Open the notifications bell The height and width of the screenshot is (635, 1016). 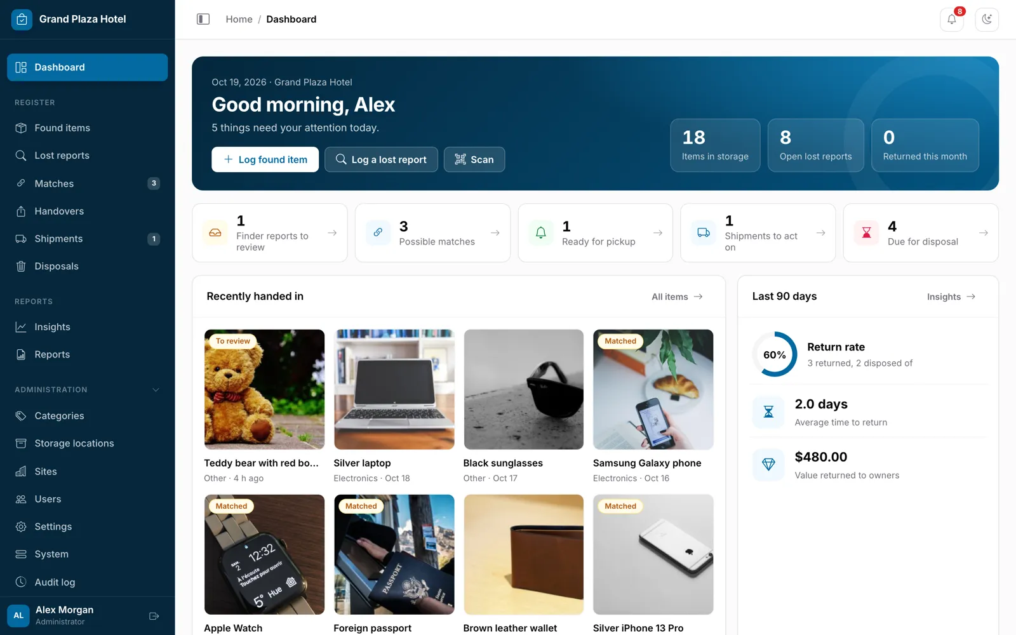click(x=952, y=19)
